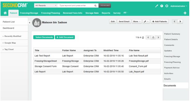
Task: Open the settings gear icon
Action: coord(167,6)
